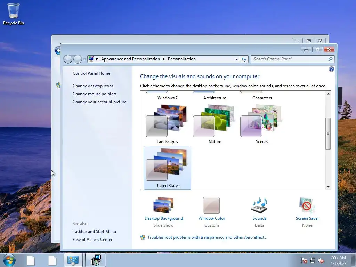Screen dimensions: 356x267
Task: Click the Refresh button beside the address bar
Action: point(244,59)
